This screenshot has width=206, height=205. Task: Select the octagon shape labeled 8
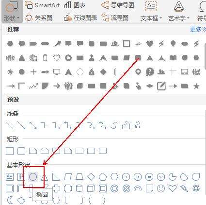(138, 177)
